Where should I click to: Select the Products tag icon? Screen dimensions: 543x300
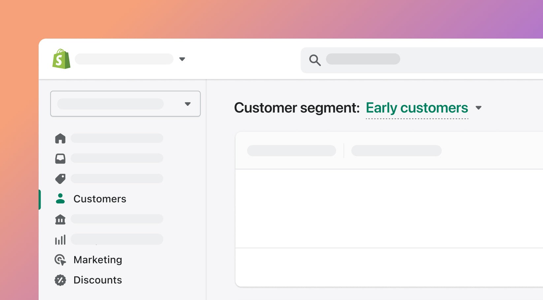click(60, 179)
